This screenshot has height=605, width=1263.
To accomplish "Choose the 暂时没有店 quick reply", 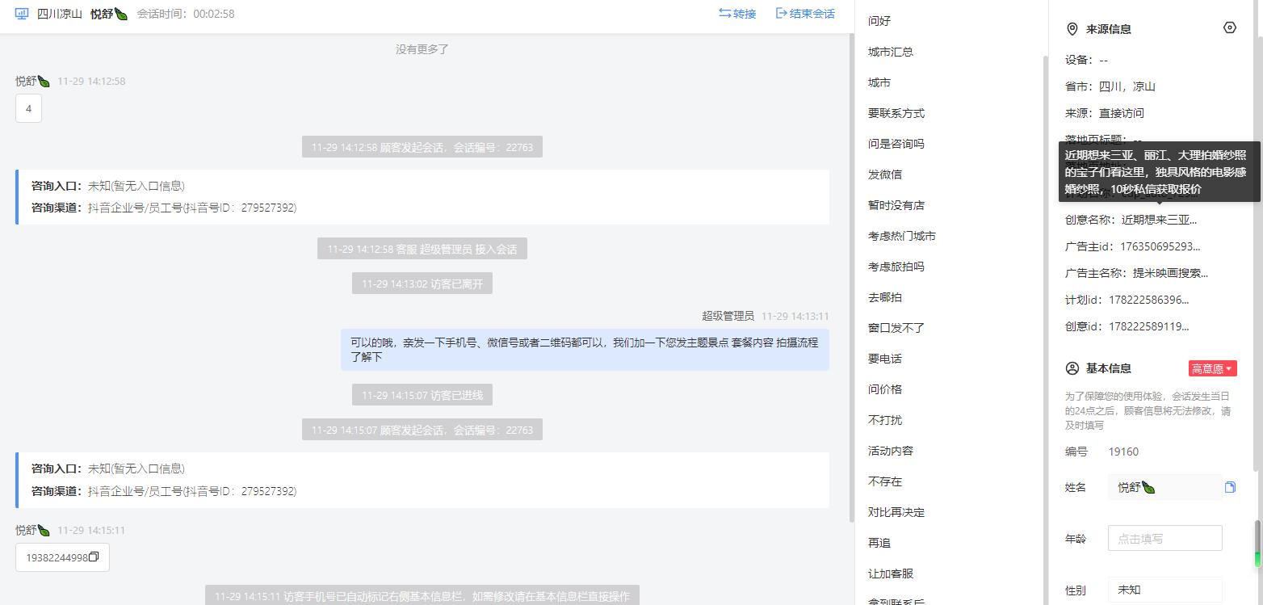I will point(896,205).
